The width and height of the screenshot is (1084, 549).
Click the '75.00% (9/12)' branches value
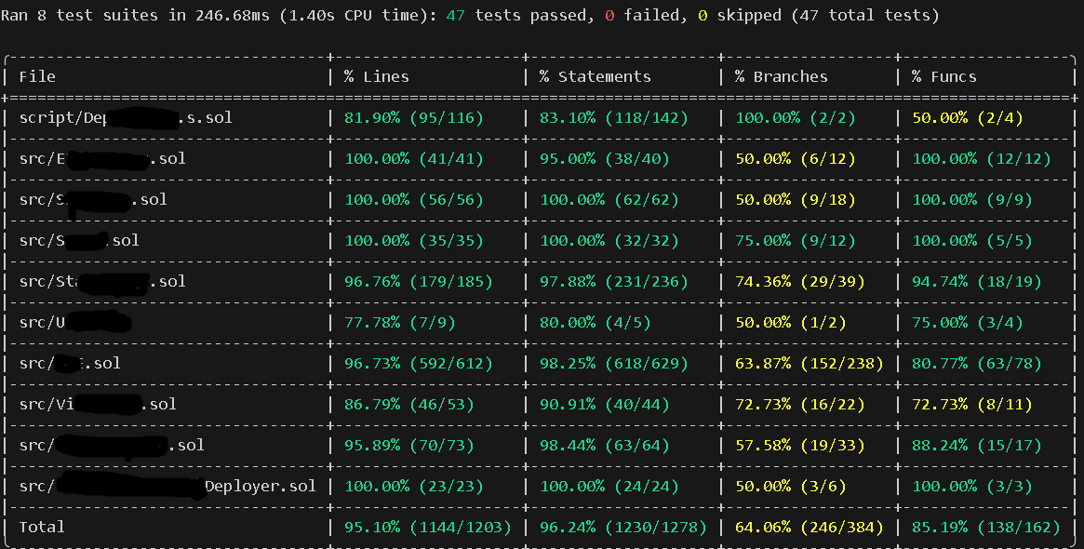pyautogui.click(x=795, y=240)
